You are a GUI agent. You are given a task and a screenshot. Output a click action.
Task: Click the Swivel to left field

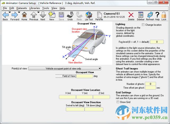coord(75,109)
